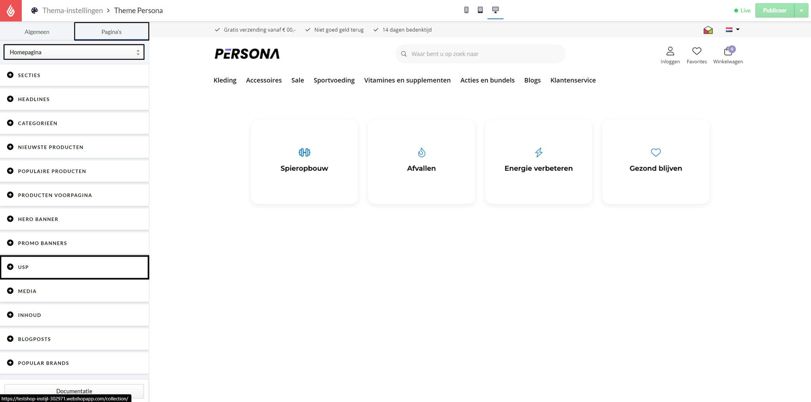Click the 'Theme Persona' breadcrumb text
Viewport: 811px width, 402px height.
point(138,11)
